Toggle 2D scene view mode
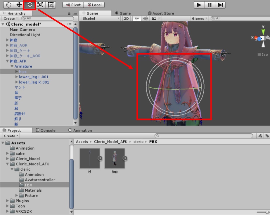Screen dimensions: 270x215 tap(126, 18)
